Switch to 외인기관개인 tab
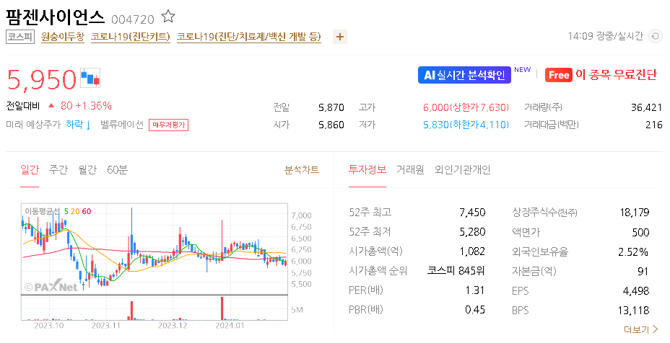Image resolution: width=670 pixels, height=343 pixels. 462,170
